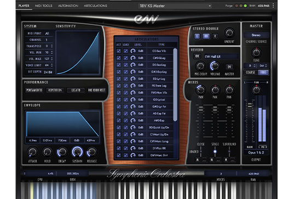The width and height of the screenshot is (293, 199).
Task: Click the Envelope Sustain knob
Action: 77,152
